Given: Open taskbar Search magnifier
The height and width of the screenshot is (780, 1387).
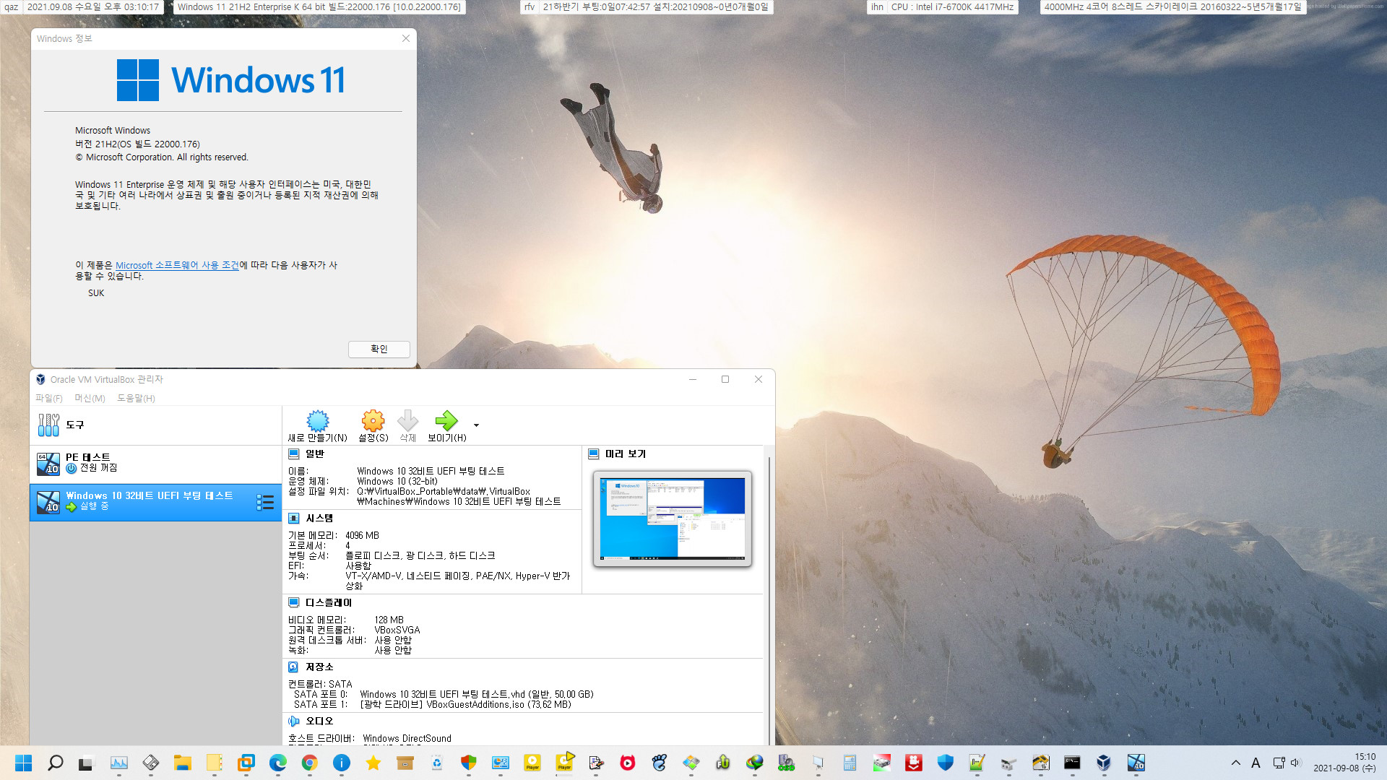Looking at the screenshot, I should click(x=55, y=763).
